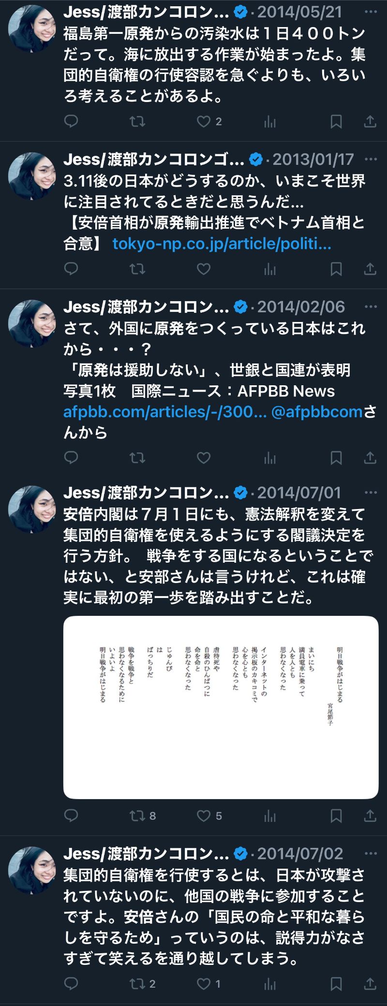
Task: View analytics for the 2014/02/06 tweet
Action: [270, 457]
